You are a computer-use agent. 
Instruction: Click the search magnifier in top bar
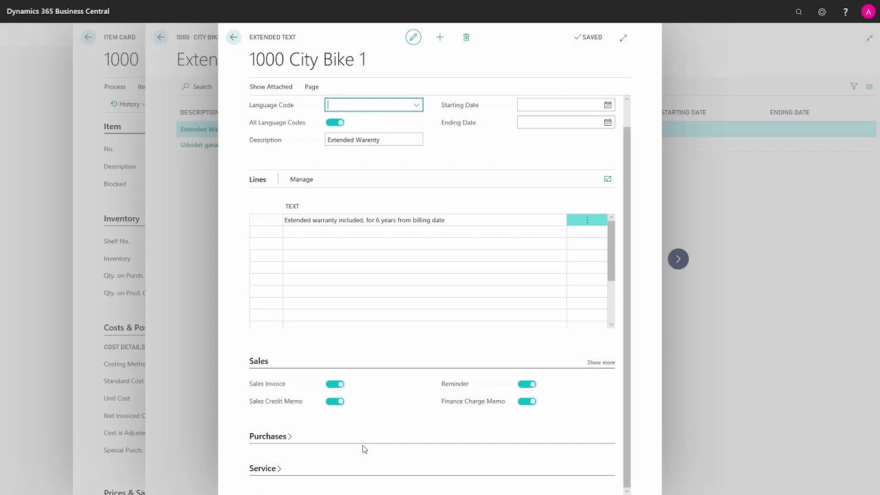click(799, 12)
